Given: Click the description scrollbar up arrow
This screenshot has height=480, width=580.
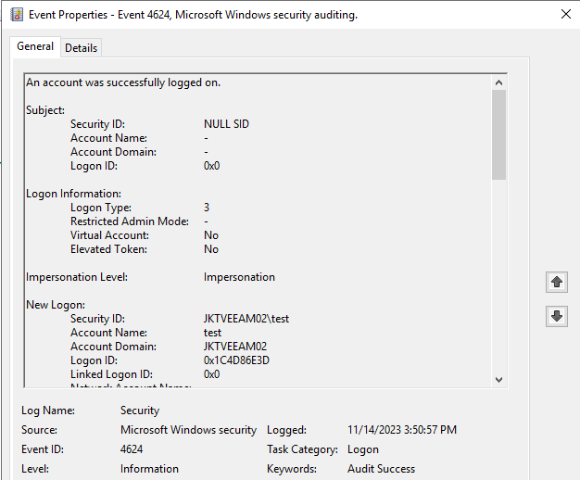Looking at the screenshot, I should 498,82.
